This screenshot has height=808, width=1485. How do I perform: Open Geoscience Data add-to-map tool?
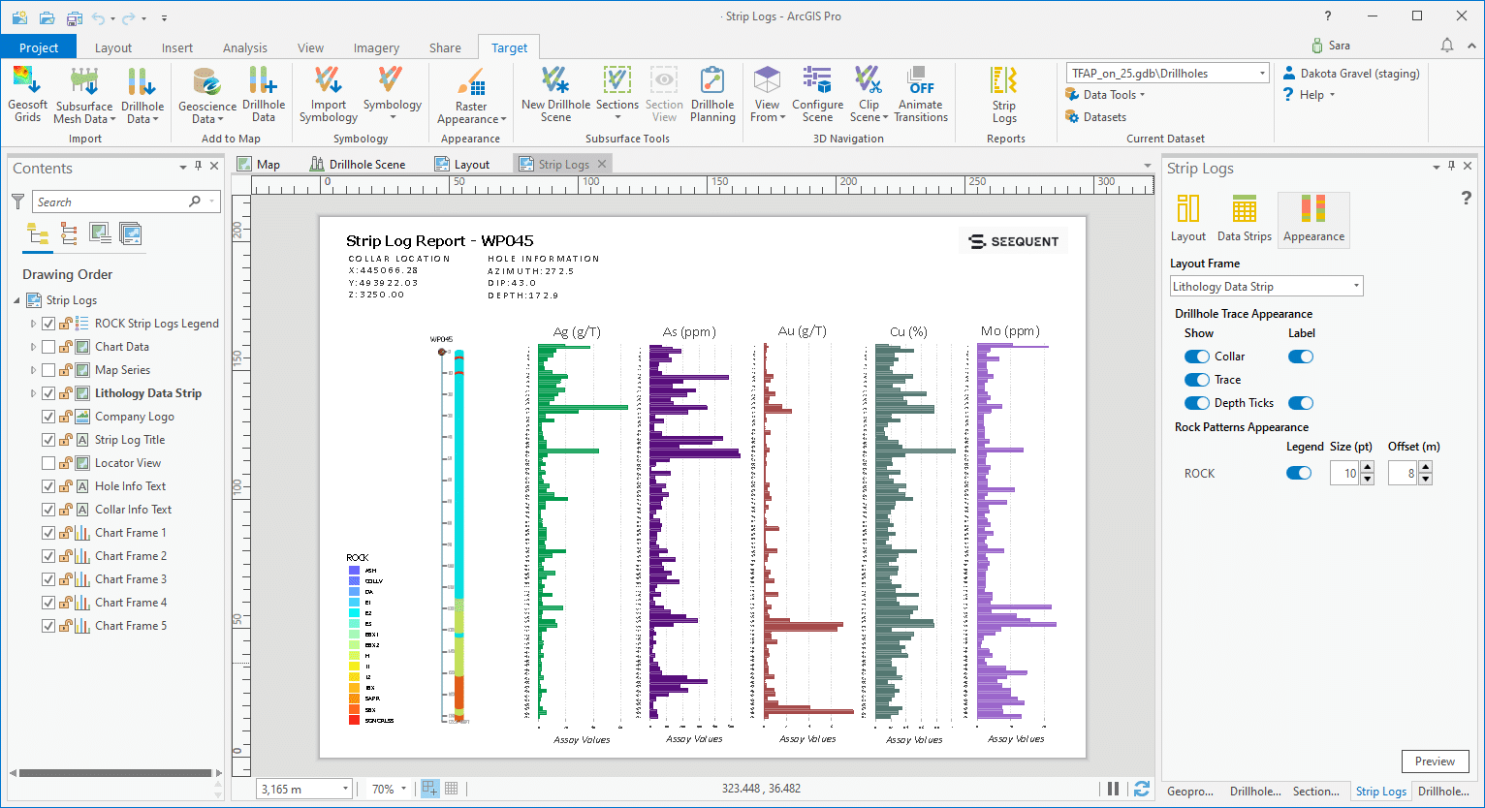pos(206,95)
